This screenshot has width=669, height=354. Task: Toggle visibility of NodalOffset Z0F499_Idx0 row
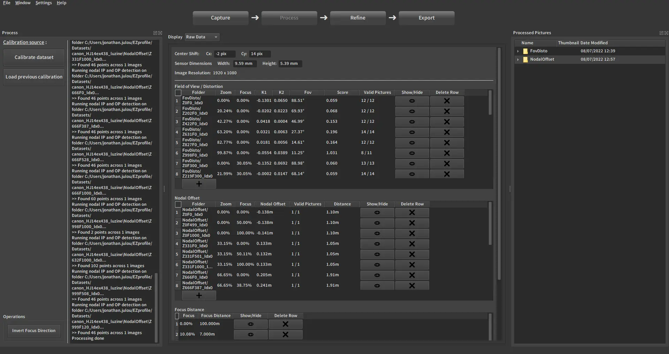click(377, 223)
